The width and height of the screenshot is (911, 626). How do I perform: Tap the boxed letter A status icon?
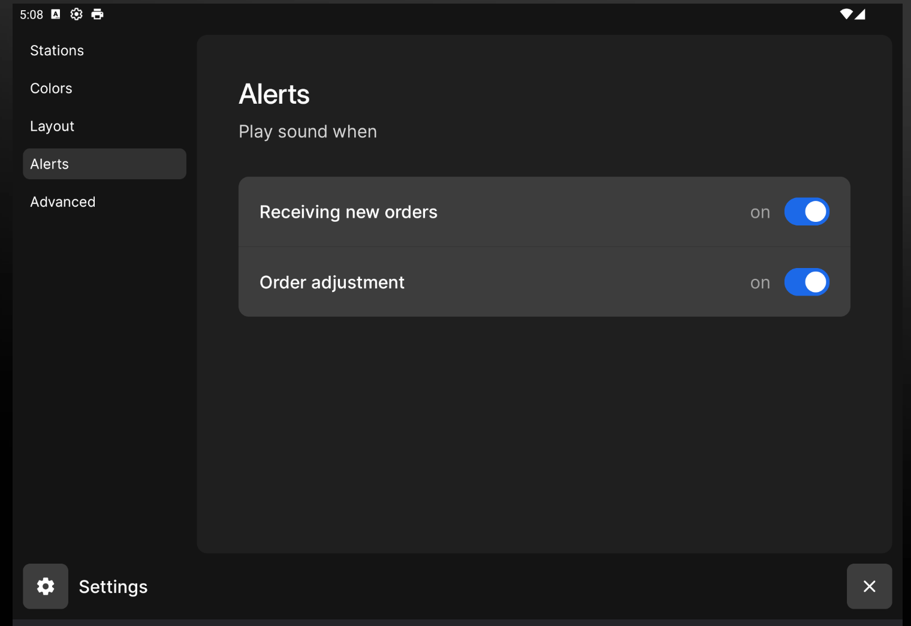pos(56,14)
